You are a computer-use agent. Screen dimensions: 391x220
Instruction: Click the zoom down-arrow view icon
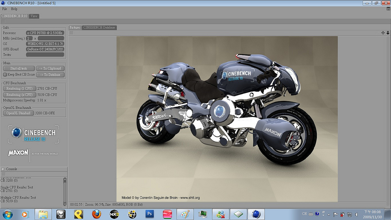(388, 33)
